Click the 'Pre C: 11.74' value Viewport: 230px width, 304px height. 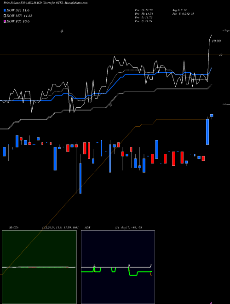click(144, 21)
